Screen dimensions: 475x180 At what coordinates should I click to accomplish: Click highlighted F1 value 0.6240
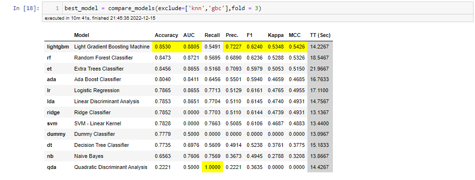pyautogui.click(x=254, y=47)
